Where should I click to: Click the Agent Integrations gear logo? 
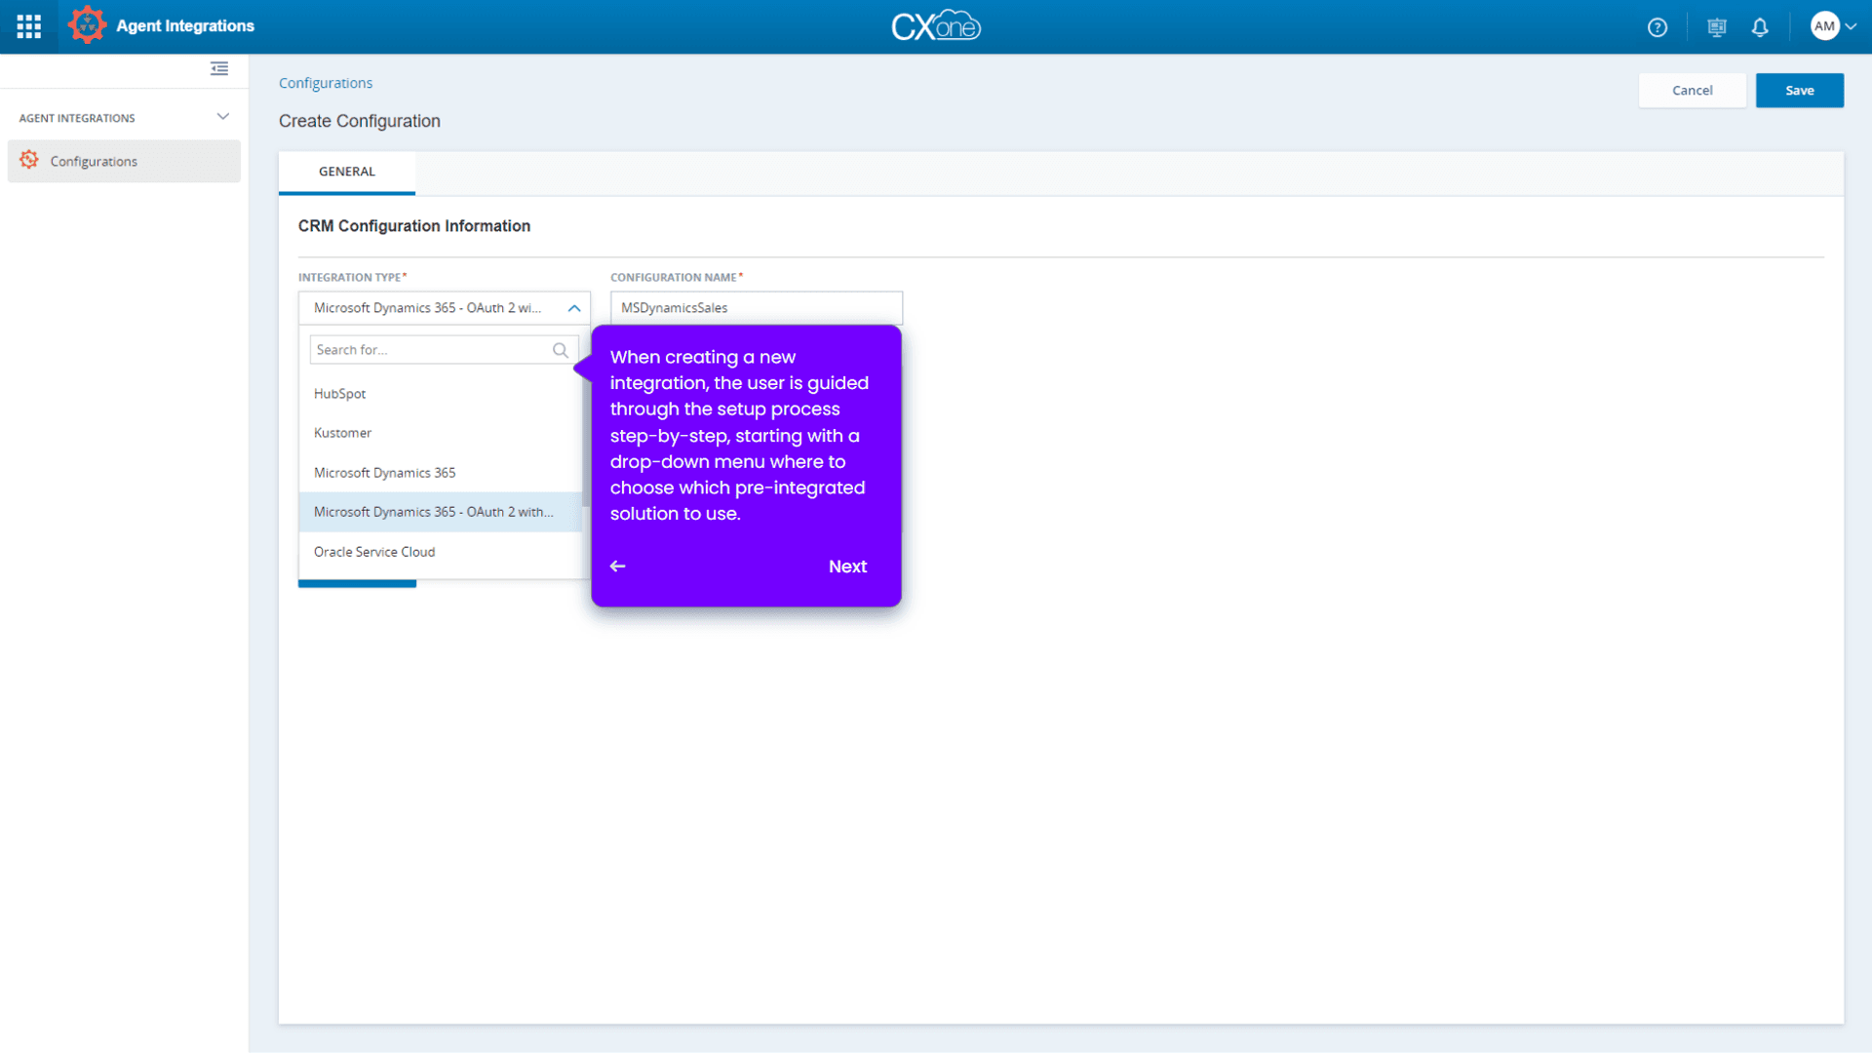pos(87,25)
